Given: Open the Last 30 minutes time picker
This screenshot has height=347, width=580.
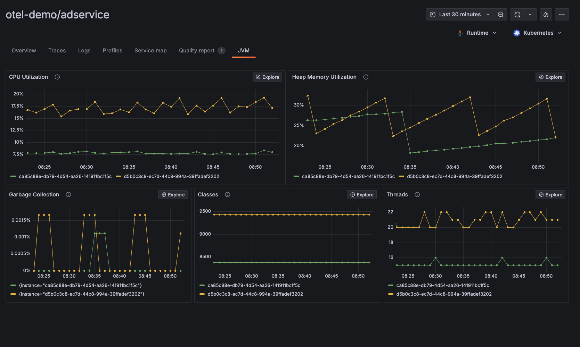Looking at the screenshot, I should 459,15.
